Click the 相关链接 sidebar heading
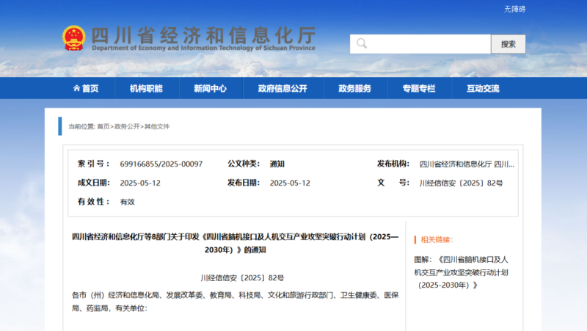The image size is (587, 331). [437, 239]
